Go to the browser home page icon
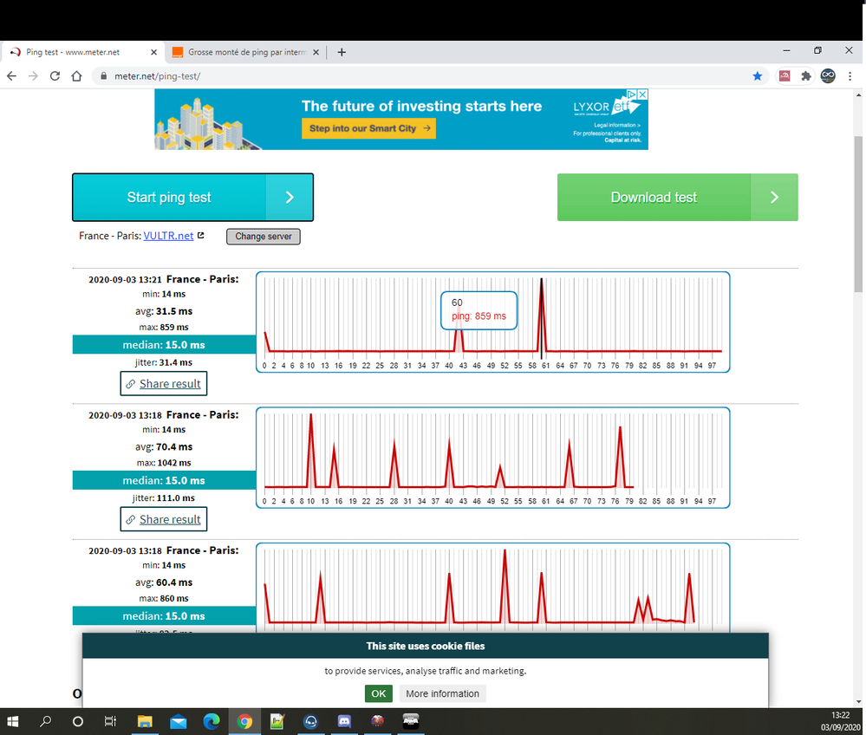This screenshot has height=735, width=866. (76, 76)
